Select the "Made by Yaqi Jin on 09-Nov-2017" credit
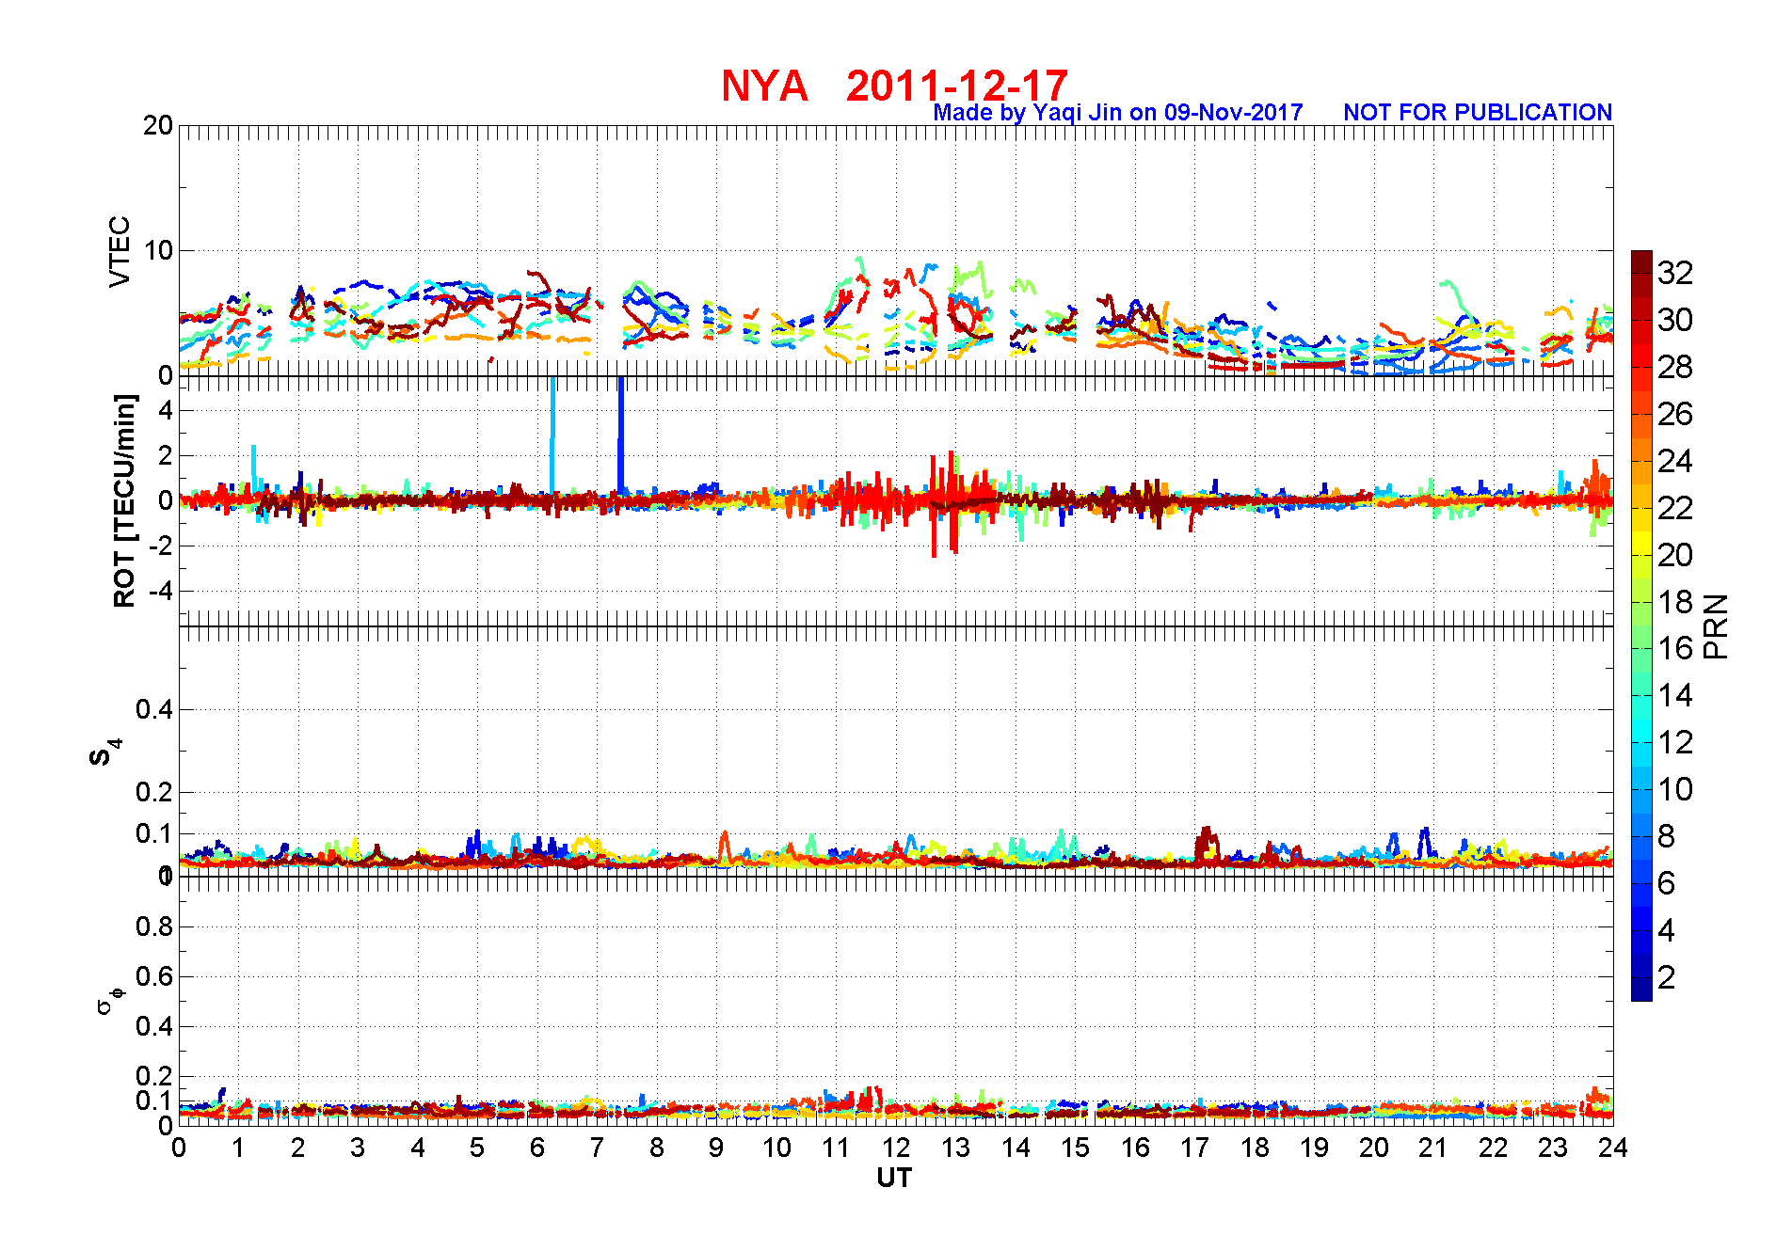This screenshot has width=1792, height=1251. (x=1118, y=113)
